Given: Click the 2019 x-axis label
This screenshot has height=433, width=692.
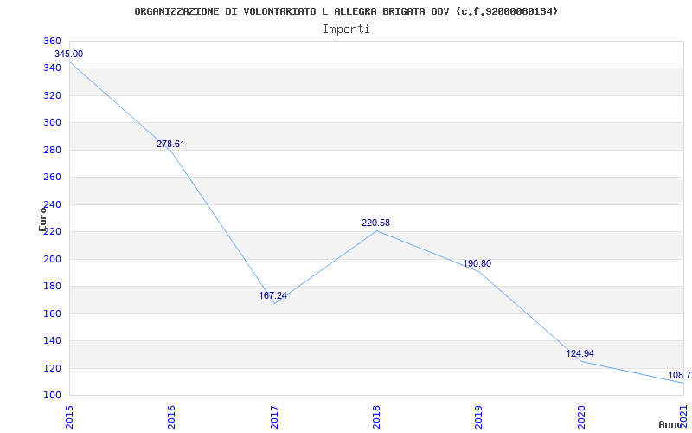Looking at the screenshot, I should 479,417.
